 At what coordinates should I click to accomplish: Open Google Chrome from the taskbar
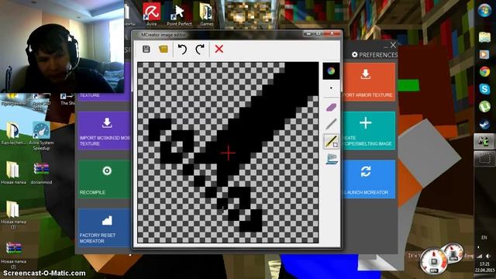point(484,72)
